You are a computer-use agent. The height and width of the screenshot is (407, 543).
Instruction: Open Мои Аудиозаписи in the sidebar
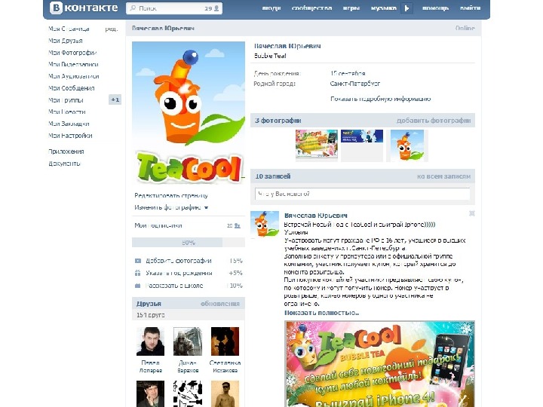point(74,76)
